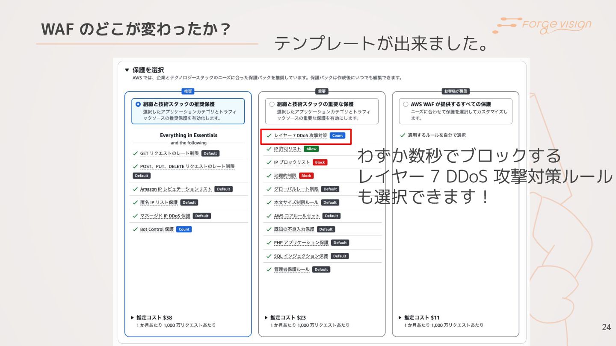Click Count badge next to Bot Control 保護

[184, 229]
